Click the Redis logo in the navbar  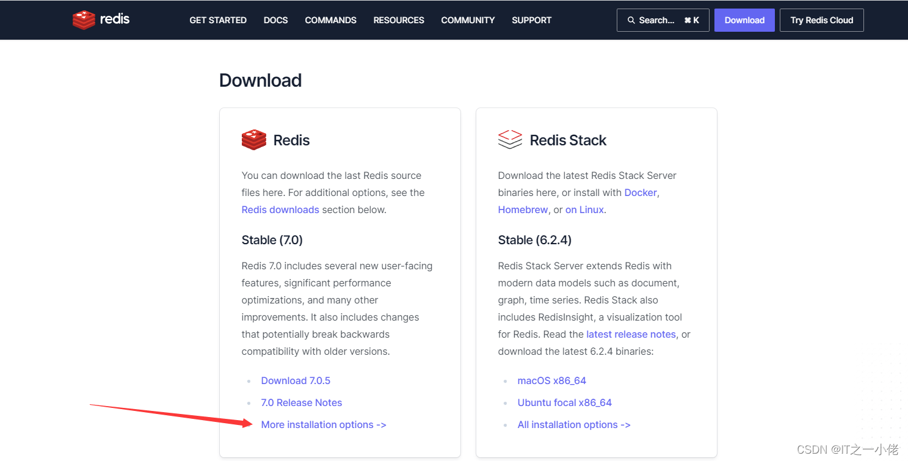click(101, 20)
